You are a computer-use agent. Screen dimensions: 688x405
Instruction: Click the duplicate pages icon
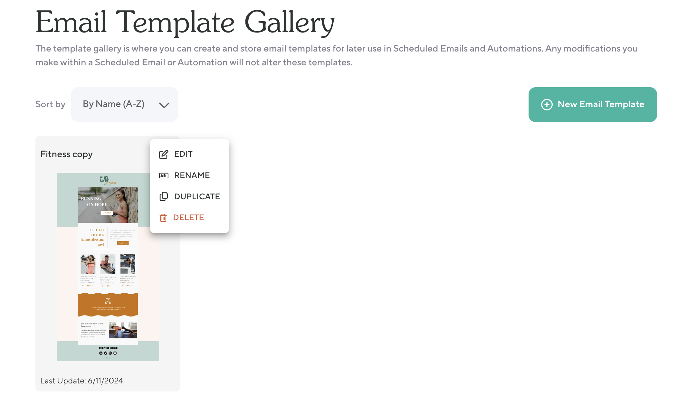coord(164,196)
